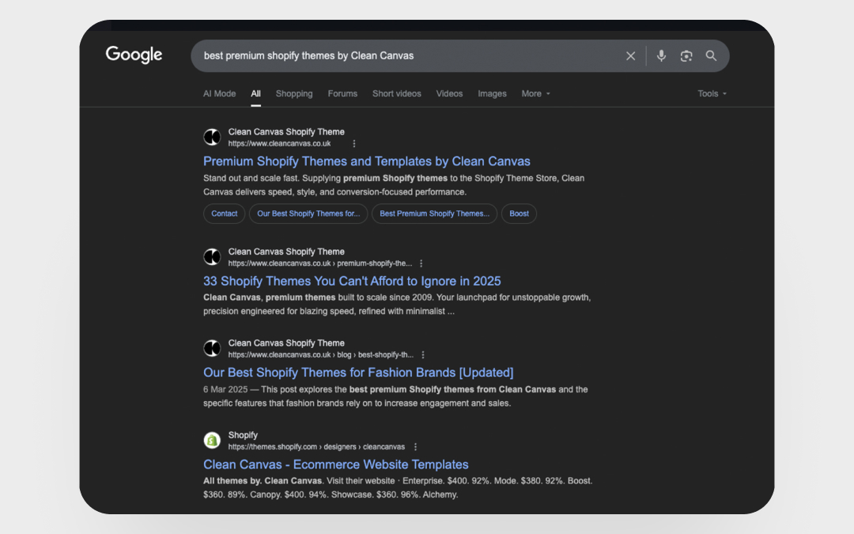Open the three-dot menu on the first result

(353, 143)
